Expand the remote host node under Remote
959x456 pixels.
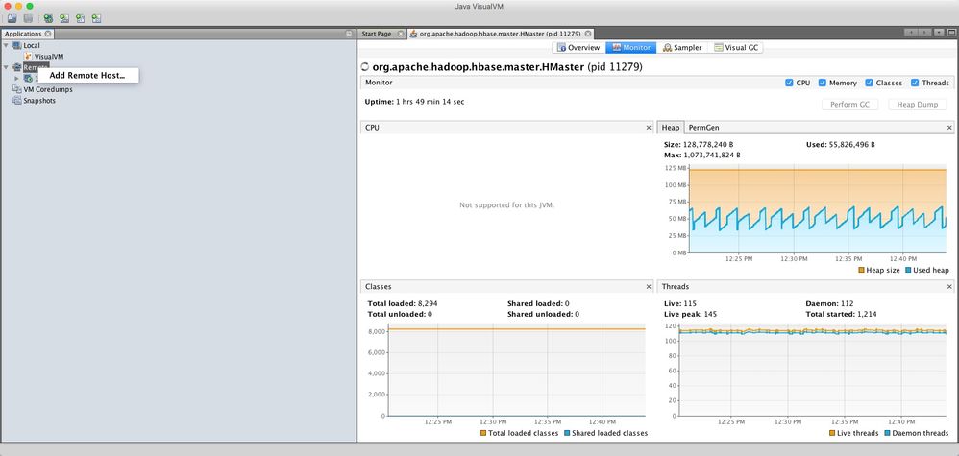point(17,79)
